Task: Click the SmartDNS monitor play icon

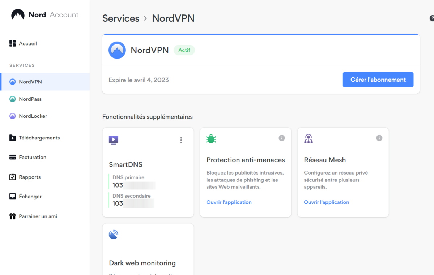Action: 114,140
